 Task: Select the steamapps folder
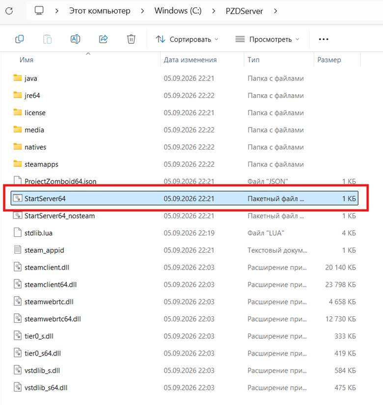[x=184, y=164]
